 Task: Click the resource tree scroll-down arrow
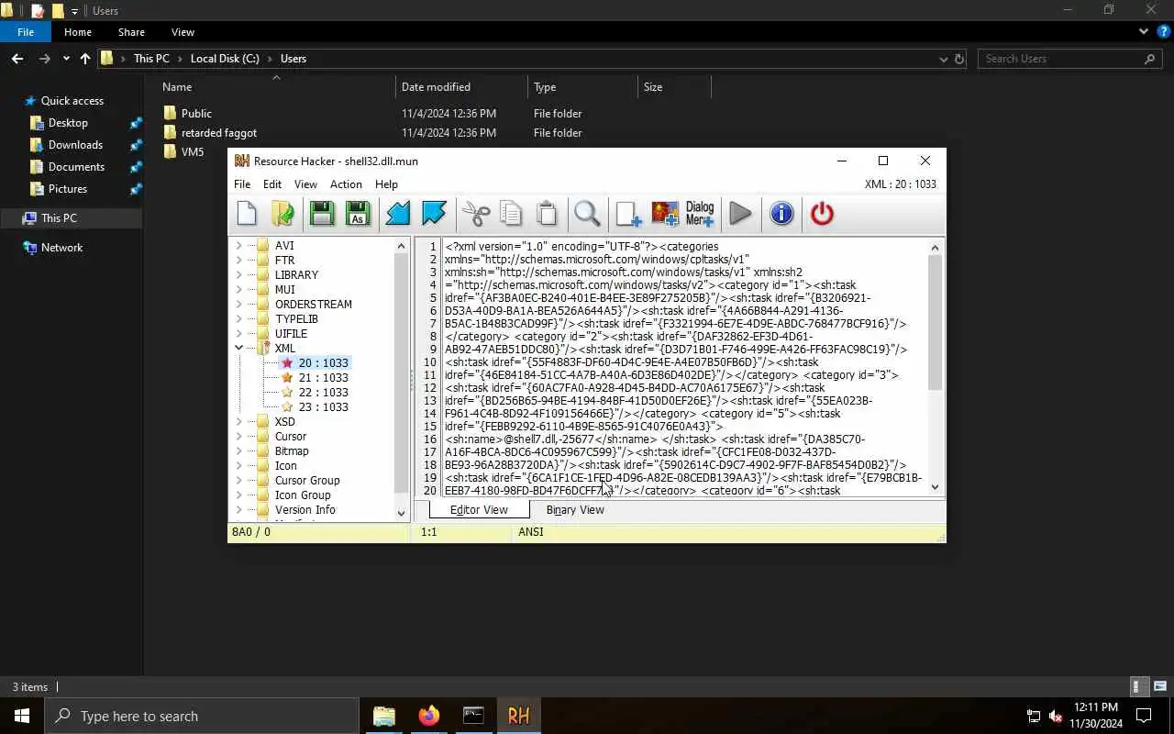[x=401, y=513]
